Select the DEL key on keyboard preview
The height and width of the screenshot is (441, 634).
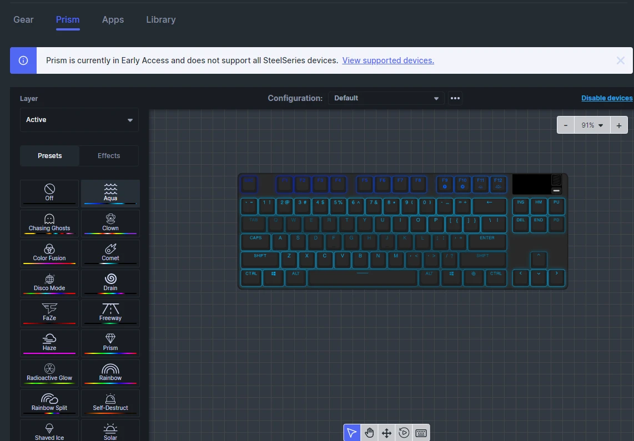click(x=521, y=224)
